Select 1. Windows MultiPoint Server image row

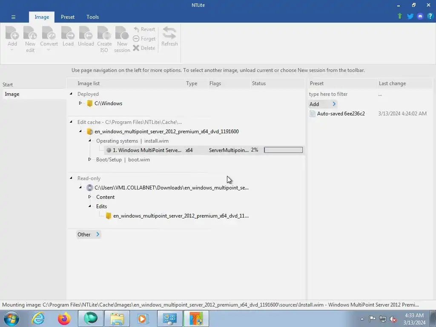(204, 150)
